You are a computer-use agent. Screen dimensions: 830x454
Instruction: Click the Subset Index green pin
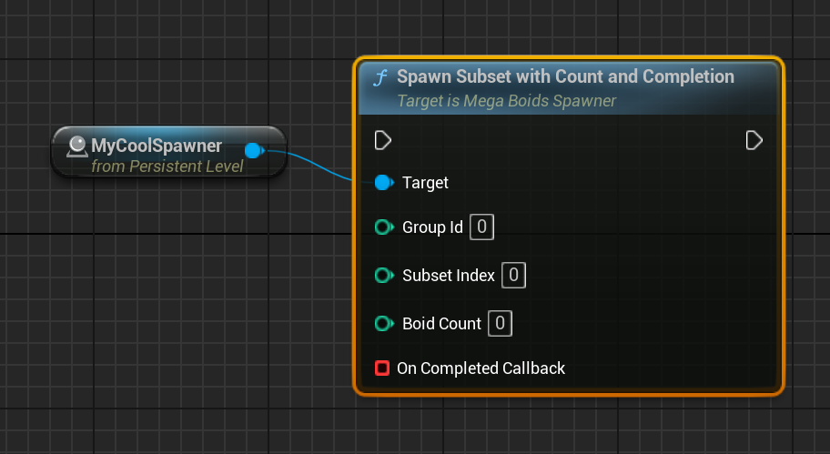click(383, 275)
